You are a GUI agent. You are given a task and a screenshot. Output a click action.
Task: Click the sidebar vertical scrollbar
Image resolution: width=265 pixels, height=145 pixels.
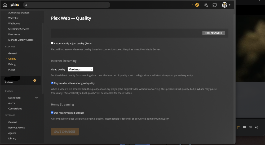pyautogui.click(x=43, y=58)
